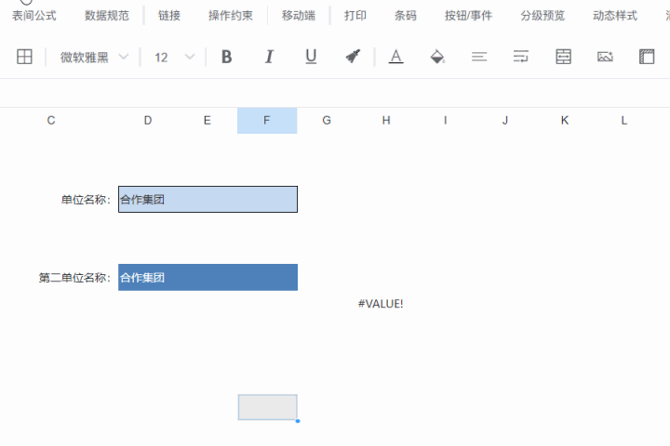The width and height of the screenshot is (670, 446).
Task: Select column I header
Action: (x=445, y=121)
